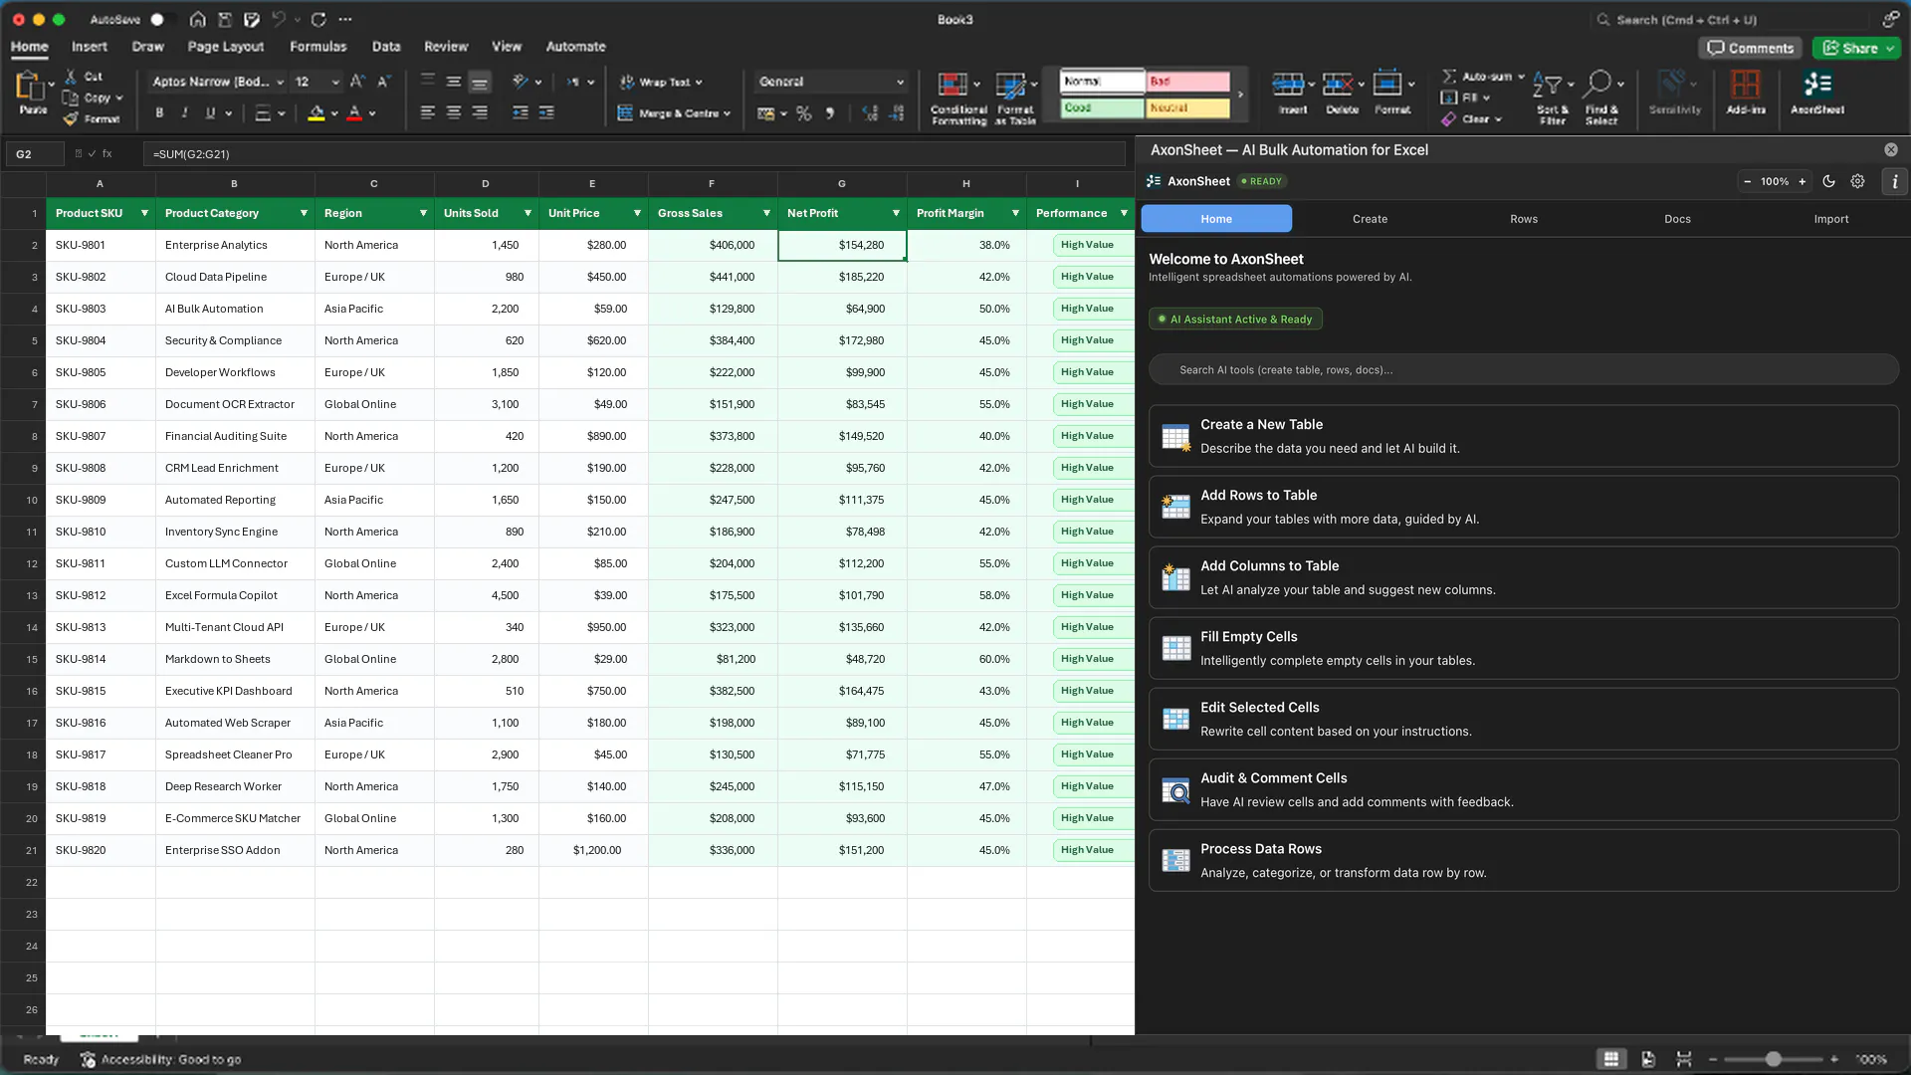Switch to Normal view in status bar
The image size is (1911, 1075).
click(1611, 1059)
